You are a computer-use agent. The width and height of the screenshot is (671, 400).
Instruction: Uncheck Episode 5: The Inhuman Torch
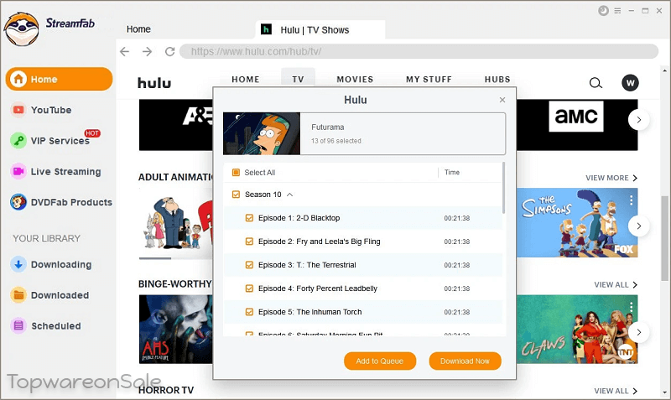(x=249, y=312)
